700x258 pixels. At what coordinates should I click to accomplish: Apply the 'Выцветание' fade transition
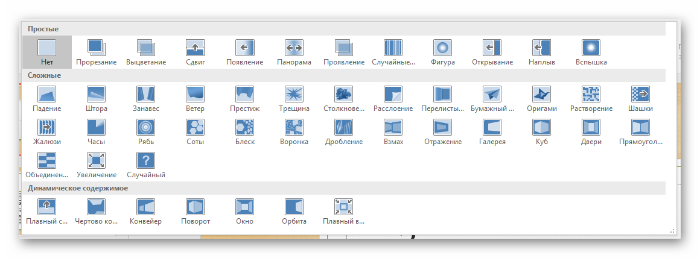[x=146, y=52]
